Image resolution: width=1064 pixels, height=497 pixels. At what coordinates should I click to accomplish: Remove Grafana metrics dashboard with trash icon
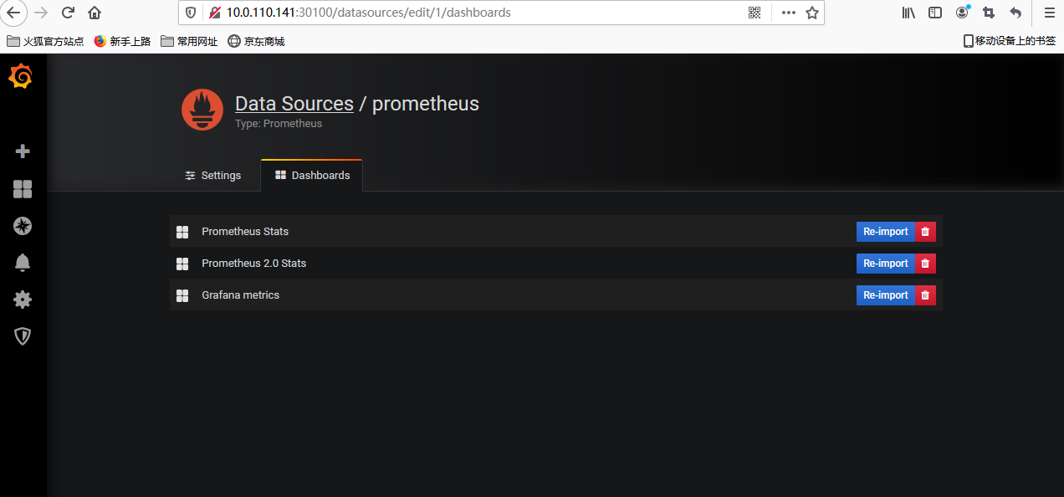pos(925,295)
